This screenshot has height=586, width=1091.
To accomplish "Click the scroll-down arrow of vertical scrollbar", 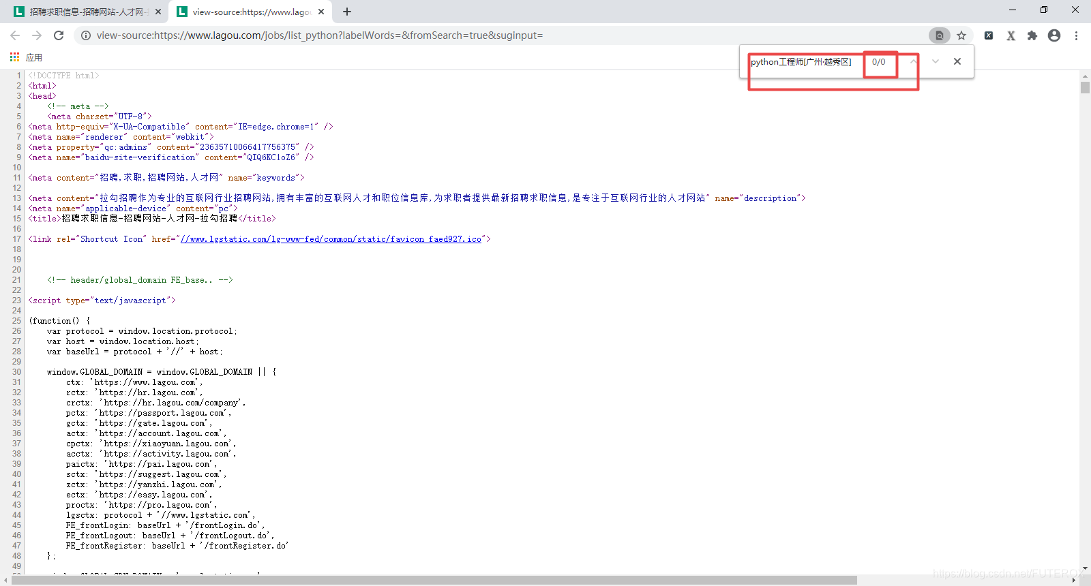I will (1085, 568).
